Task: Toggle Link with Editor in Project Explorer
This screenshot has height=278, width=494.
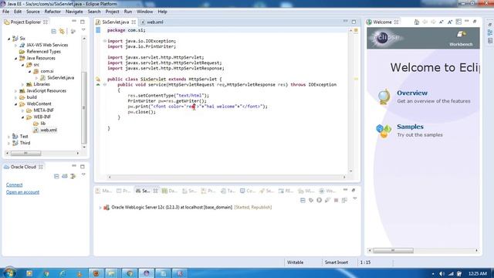Action: 62,31
